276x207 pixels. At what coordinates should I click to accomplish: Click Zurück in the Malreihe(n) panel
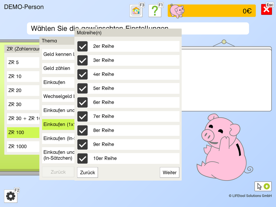coord(88,172)
